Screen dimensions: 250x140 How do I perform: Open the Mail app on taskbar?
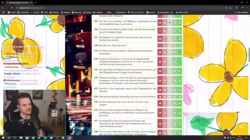[27, 138]
